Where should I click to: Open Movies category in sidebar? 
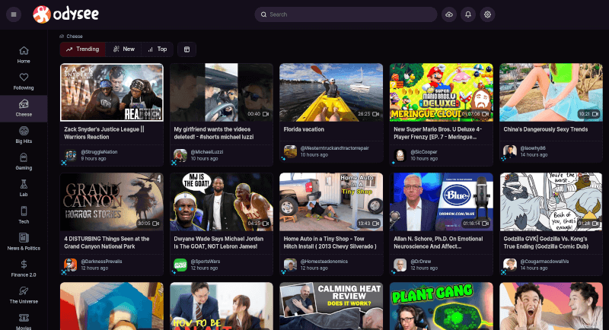point(24,322)
